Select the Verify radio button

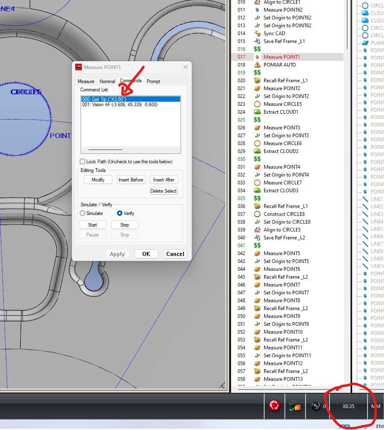(x=119, y=213)
